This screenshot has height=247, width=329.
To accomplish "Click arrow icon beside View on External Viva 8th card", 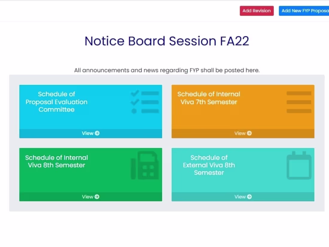I will [x=249, y=197].
